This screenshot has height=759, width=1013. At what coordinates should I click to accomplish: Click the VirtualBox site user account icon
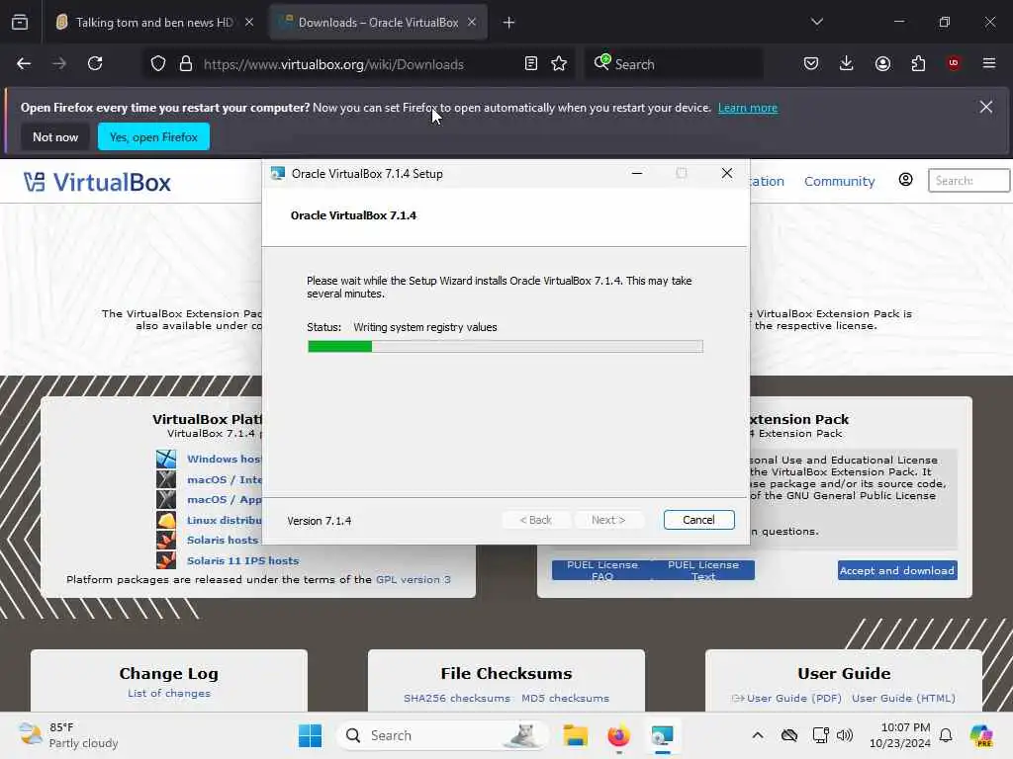point(906,180)
